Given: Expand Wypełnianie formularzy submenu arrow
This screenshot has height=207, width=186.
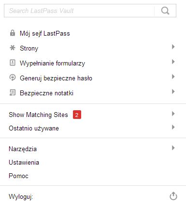Looking at the screenshot, I should pyautogui.click(x=173, y=62).
